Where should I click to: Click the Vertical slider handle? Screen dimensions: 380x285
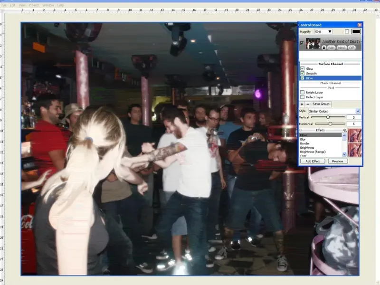click(328, 117)
